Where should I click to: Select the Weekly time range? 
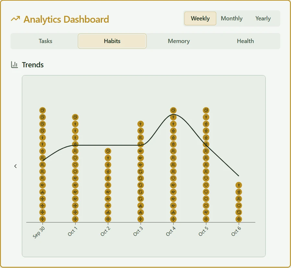point(200,18)
